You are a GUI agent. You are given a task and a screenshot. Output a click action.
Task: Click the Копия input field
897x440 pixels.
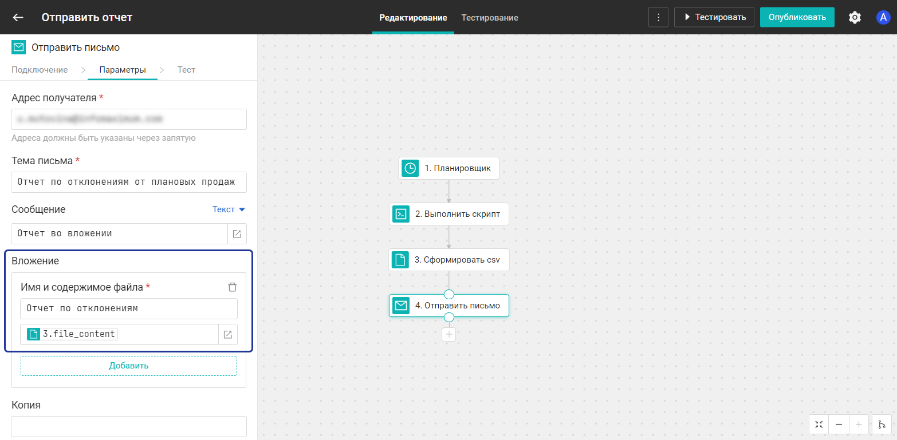129,426
